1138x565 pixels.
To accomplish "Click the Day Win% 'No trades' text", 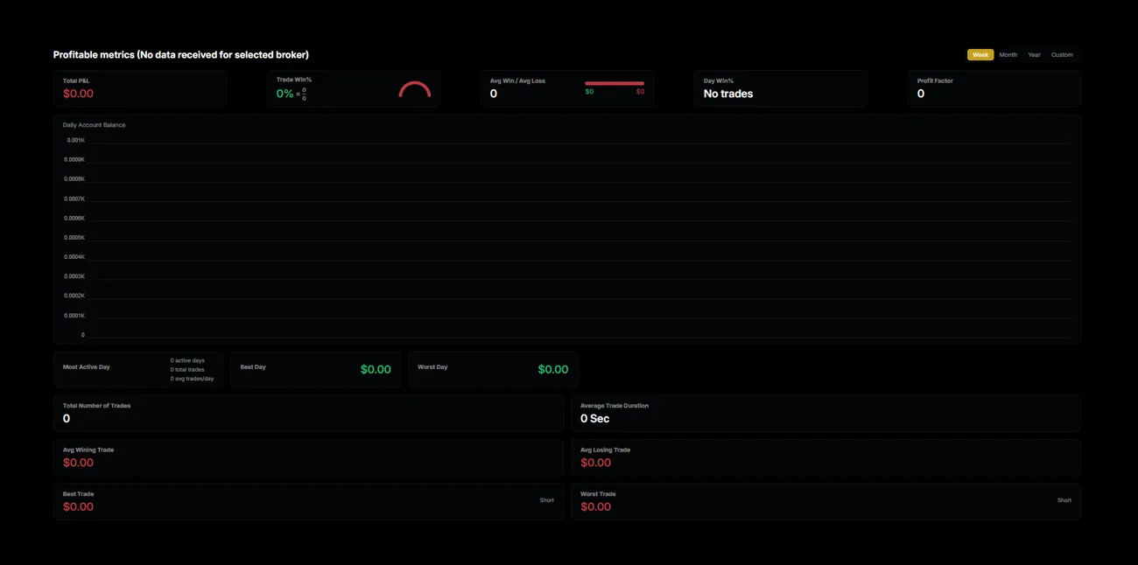I will pyautogui.click(x=728, y=94).
